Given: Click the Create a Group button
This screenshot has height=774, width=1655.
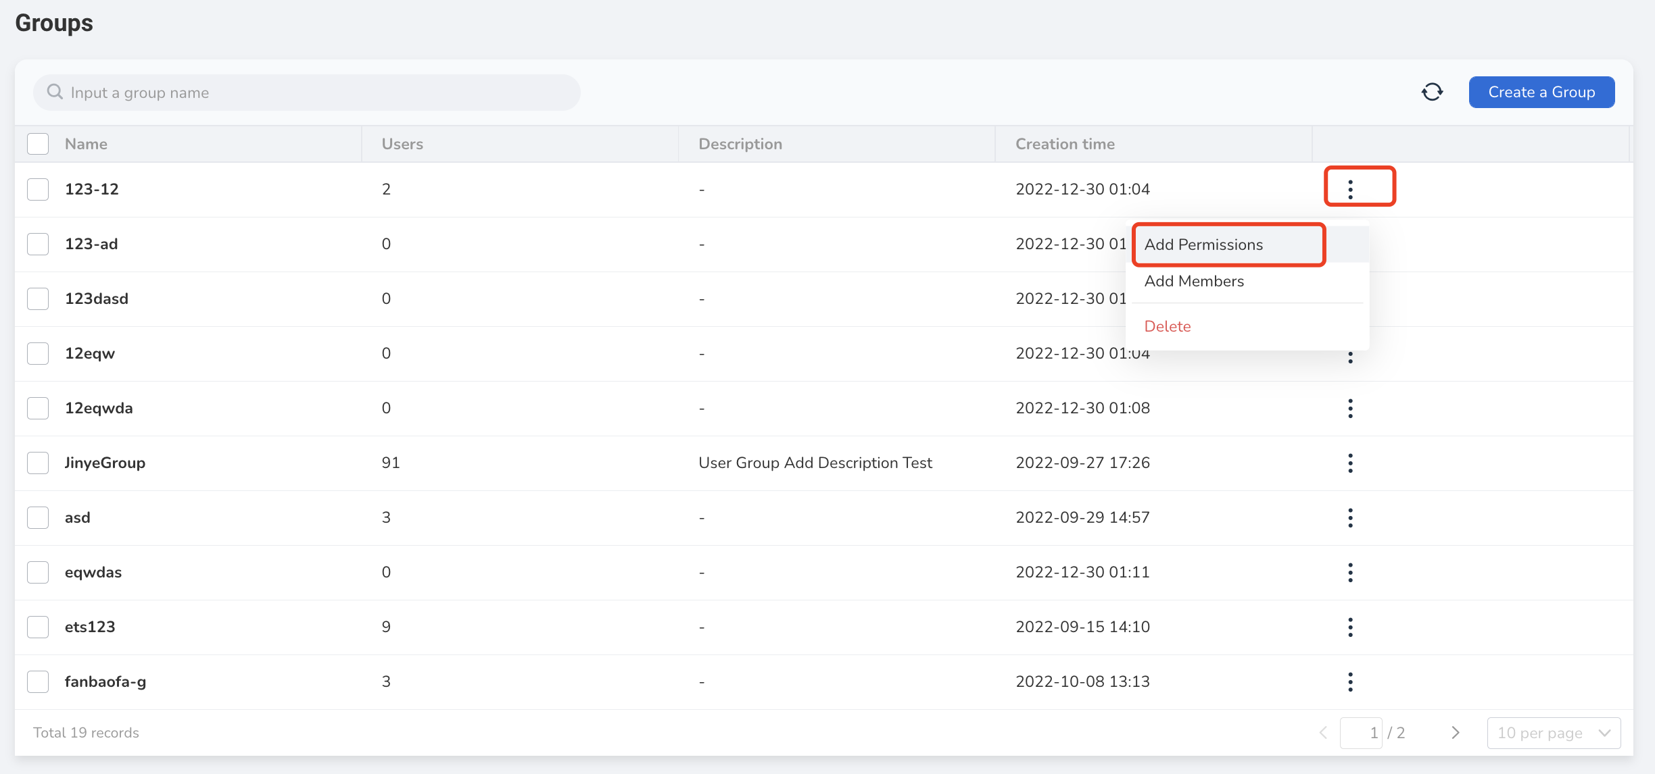Looking at the screenshot, I should (x=1541, y=92).
